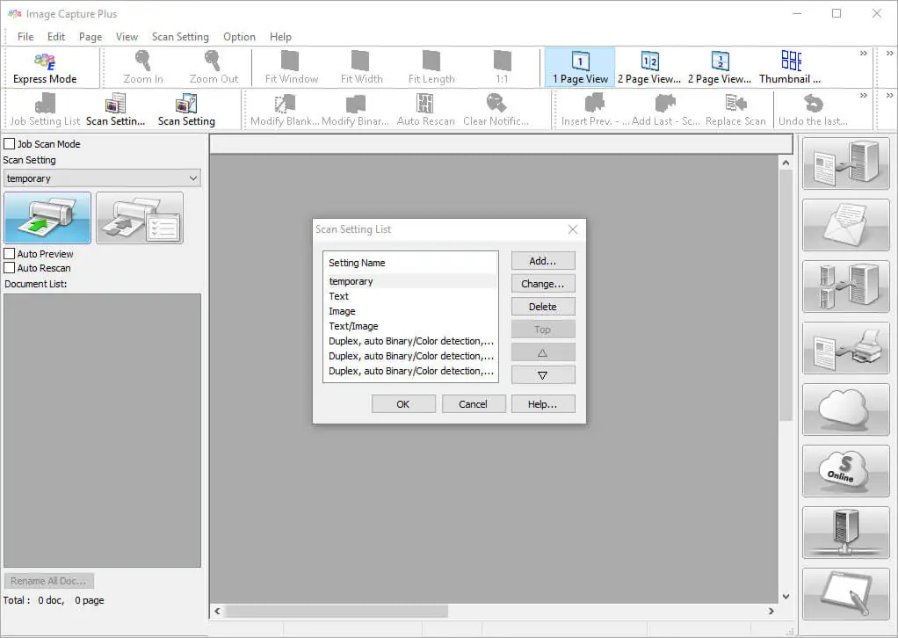Move setting up with triangle button
898x638 pixels.
[x=543, y=352]
